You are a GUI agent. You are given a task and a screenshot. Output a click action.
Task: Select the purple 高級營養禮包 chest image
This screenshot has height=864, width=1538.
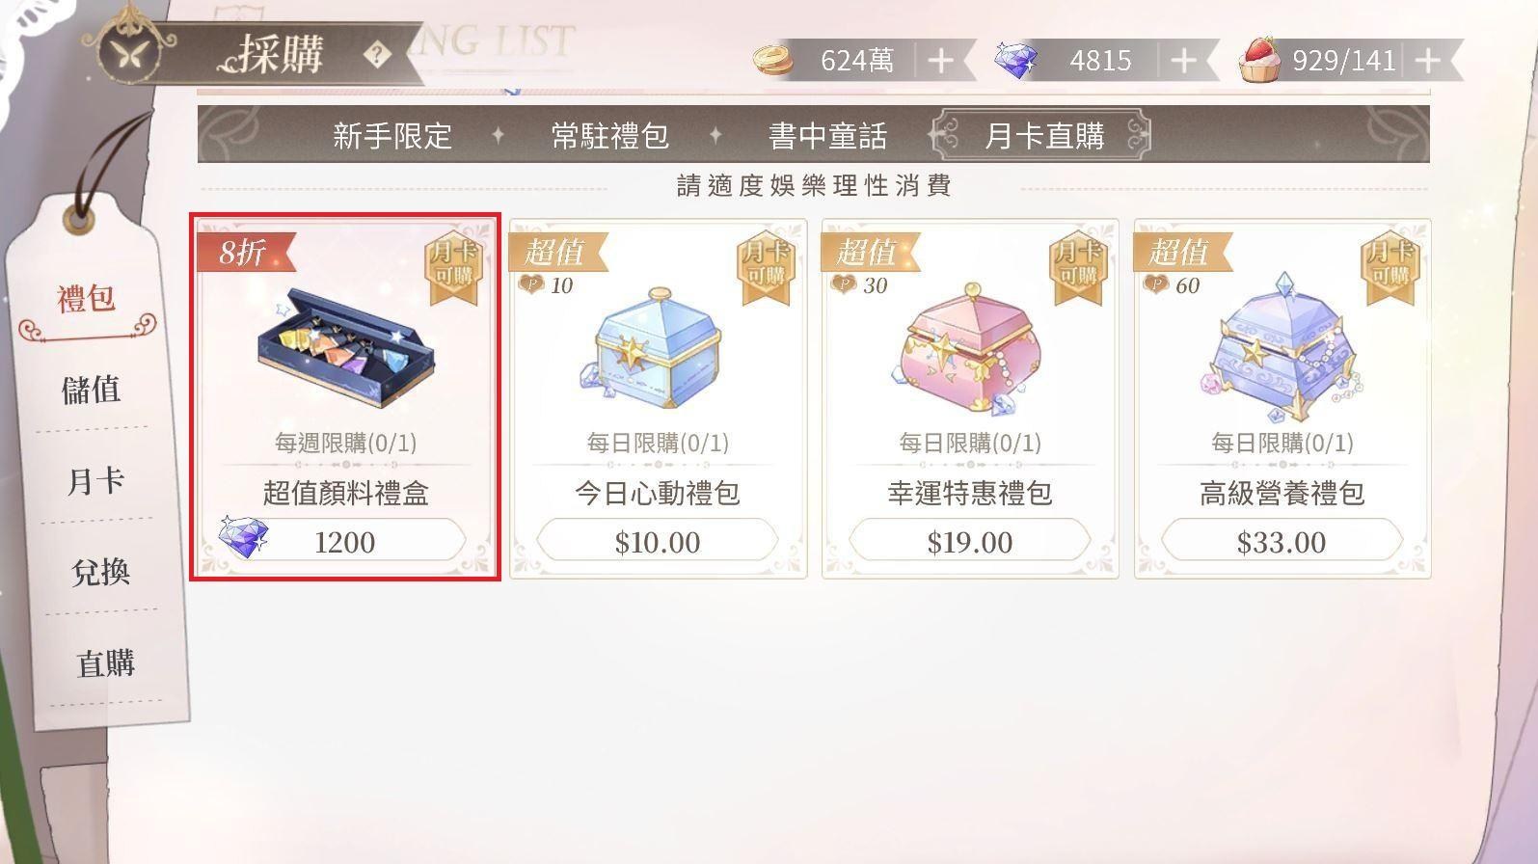click(1282, 349)
